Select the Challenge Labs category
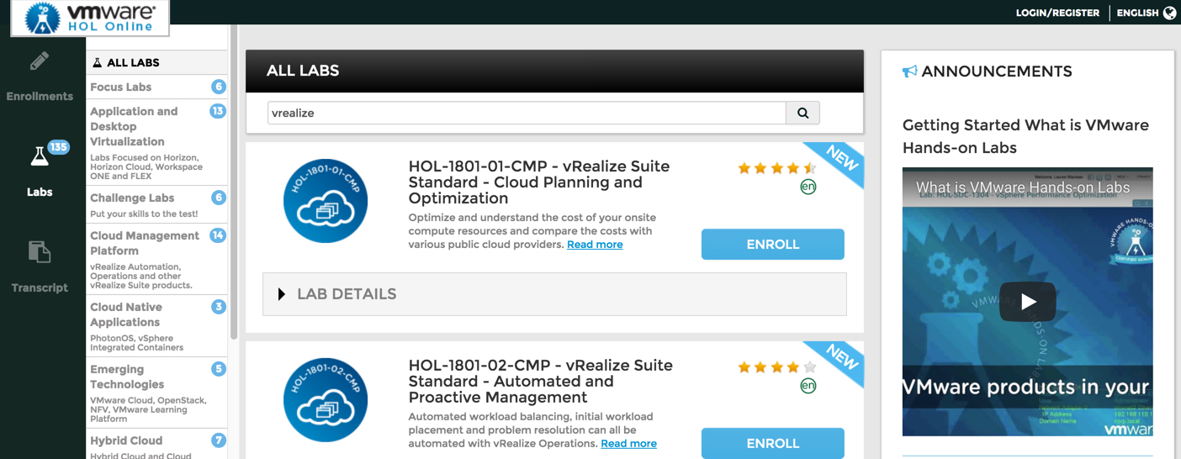Viewport: 1181px width, 459px height. [x=132, y=198]
